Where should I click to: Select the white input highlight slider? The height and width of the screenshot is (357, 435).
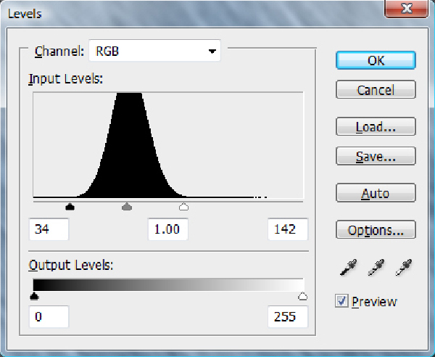click(183, 207)
